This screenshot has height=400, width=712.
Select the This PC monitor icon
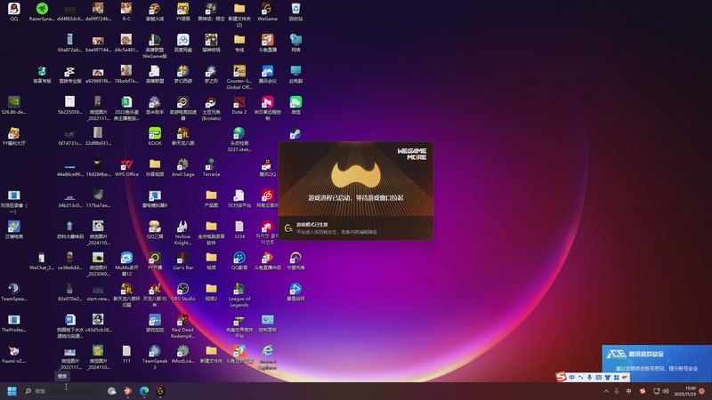[x=295, y=75]
